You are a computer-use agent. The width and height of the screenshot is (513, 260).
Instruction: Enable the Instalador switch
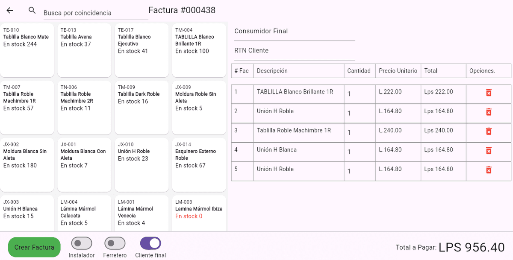point(81,243)
